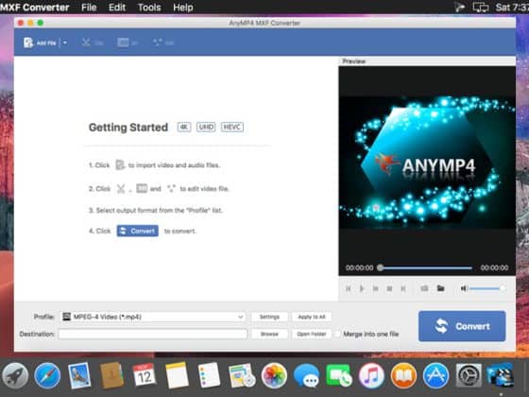Viewport: 529px width, 397px height.
Task: Open the snapshot folder
Action: (440, 288)
